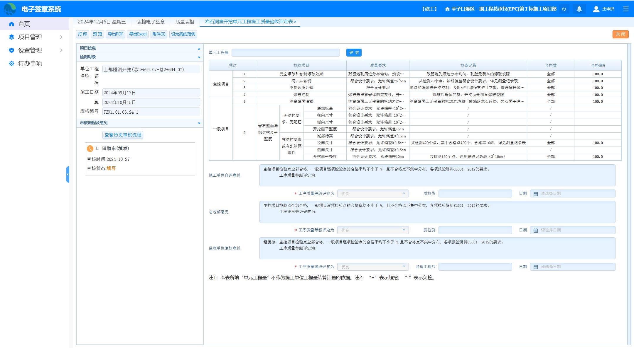Viewport: 634px width, 348px height.
Task: Click the notification bell icon
Action: (579, 9)
